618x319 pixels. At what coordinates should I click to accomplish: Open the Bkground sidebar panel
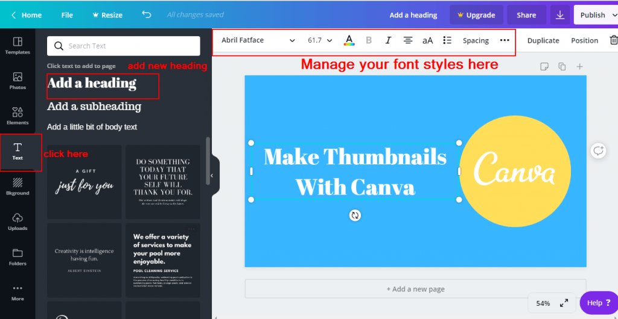click(x=18, y=187)
